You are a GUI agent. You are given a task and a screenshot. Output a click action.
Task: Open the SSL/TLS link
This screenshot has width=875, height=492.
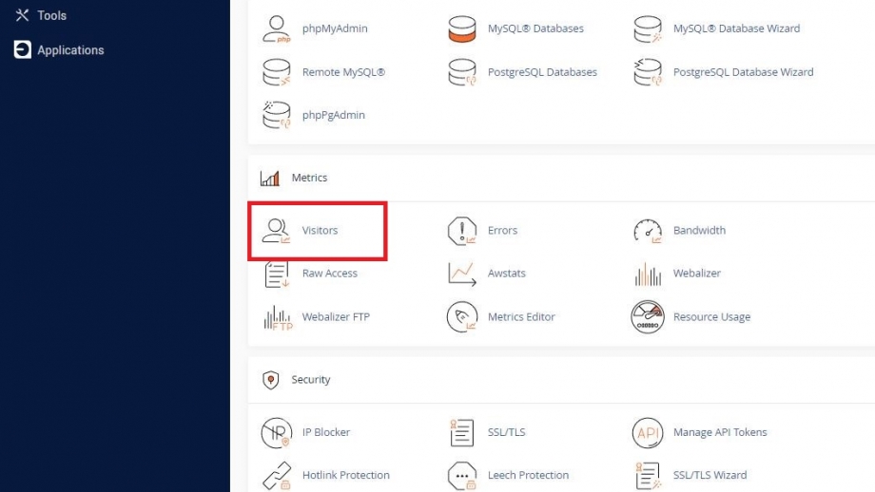click(507, 432)
